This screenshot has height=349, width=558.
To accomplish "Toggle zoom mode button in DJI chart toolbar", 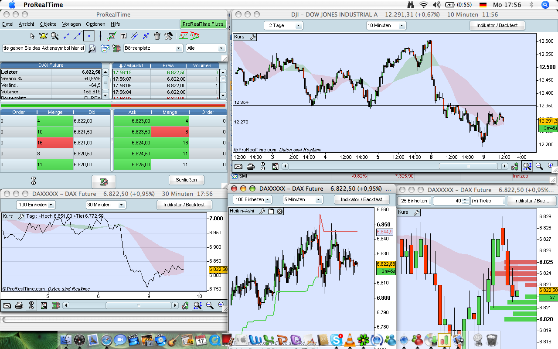I will click(x=527, y=166).
